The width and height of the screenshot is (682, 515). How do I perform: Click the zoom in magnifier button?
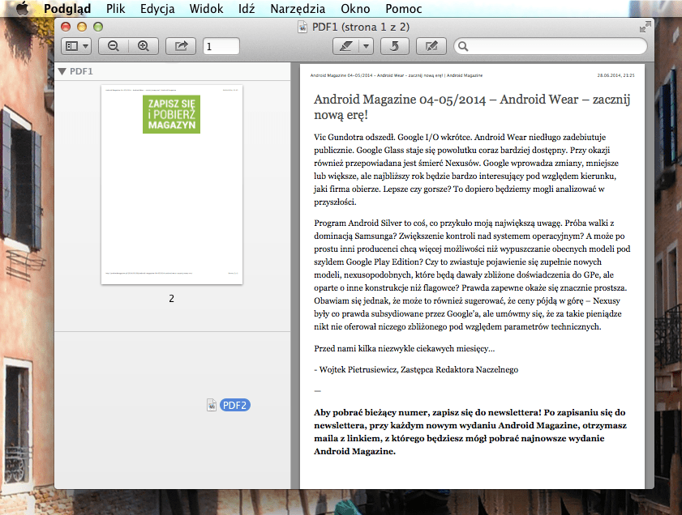[144, 46]
